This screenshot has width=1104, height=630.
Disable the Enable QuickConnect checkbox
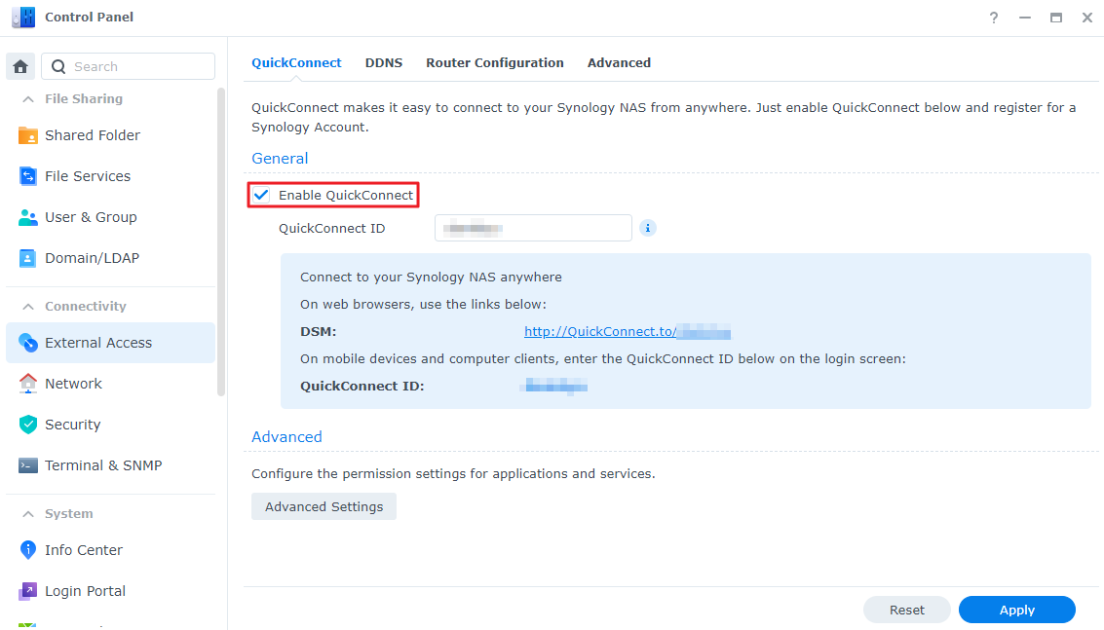click(x=261, y=194)
